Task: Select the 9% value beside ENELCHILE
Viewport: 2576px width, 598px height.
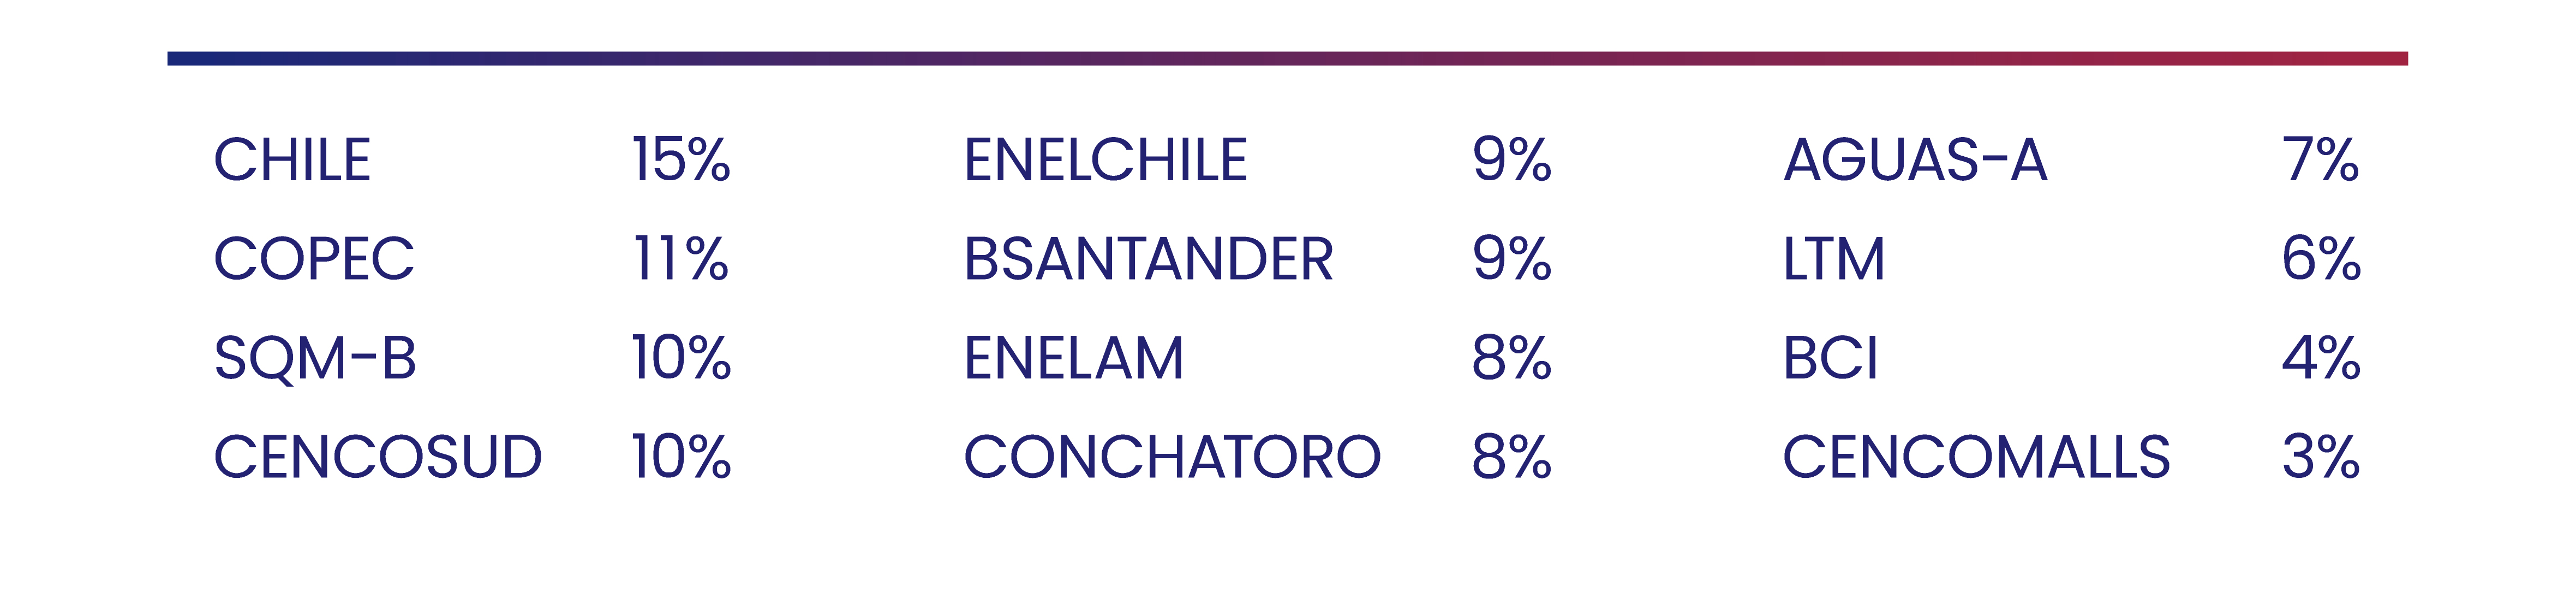Action: click(x=1512, y=160)
